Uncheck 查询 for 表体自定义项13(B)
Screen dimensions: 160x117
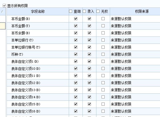(x=76, y=90)
